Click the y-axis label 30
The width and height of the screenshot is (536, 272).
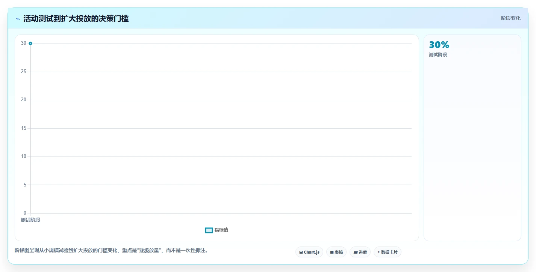(24, 43)
